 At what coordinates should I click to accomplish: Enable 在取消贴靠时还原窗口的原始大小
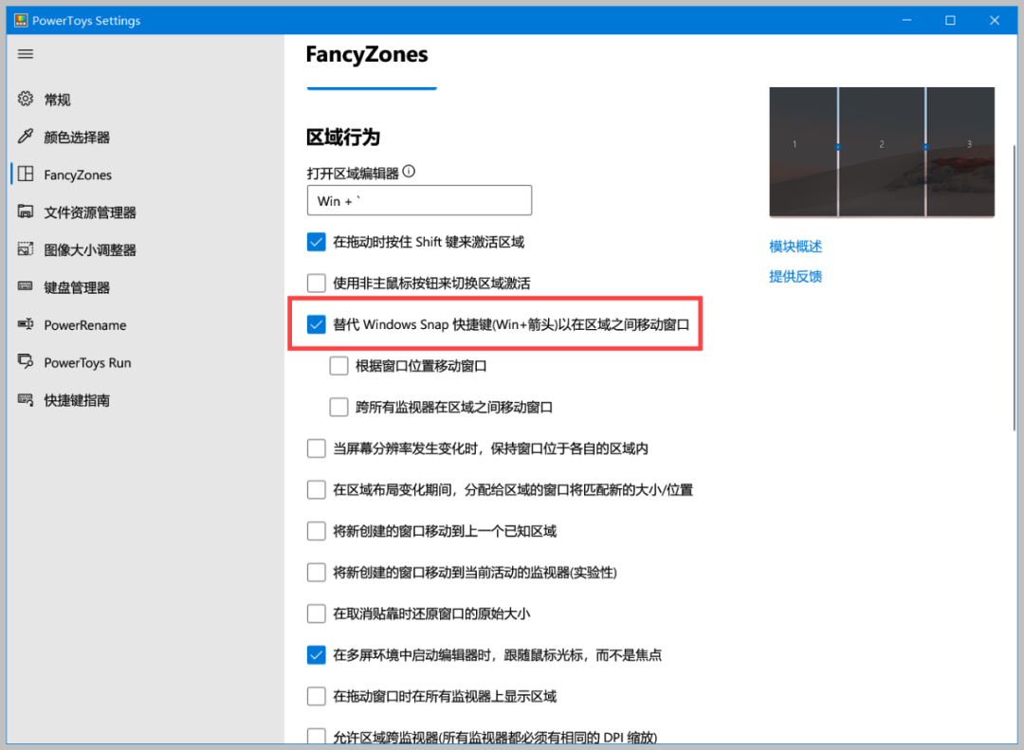coord(316,613)
